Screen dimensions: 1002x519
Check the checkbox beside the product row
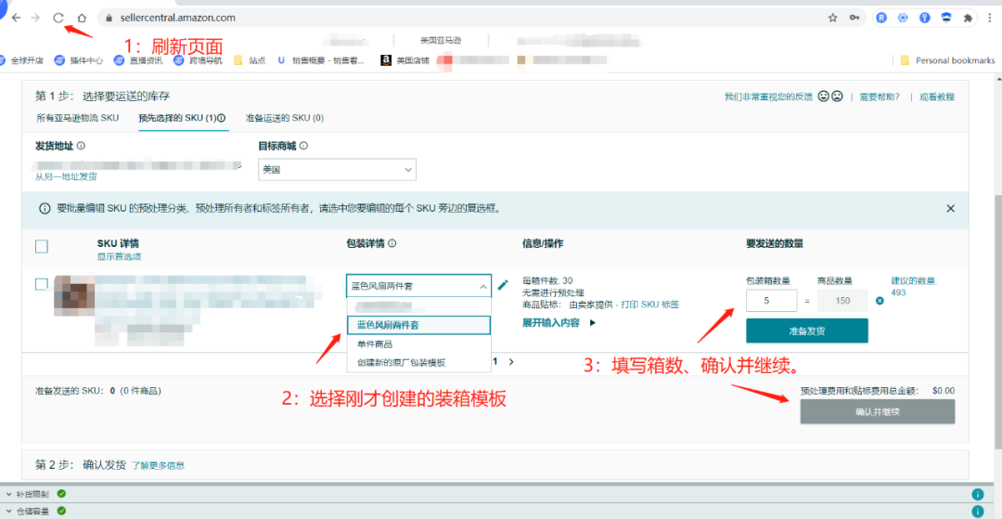(x=41, y=284)
